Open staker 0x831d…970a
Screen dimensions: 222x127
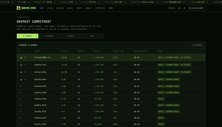(40, 99)
